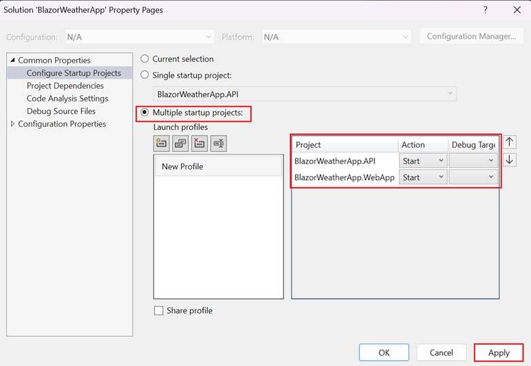531x366 pixels.
Task: Move project up with arrow button
Action: 509,142
